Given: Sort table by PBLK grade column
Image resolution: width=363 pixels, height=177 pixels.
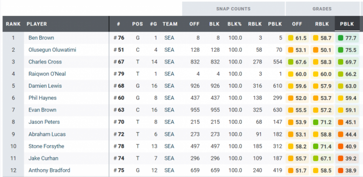Looking at the screenshot, I should [347, 24].
